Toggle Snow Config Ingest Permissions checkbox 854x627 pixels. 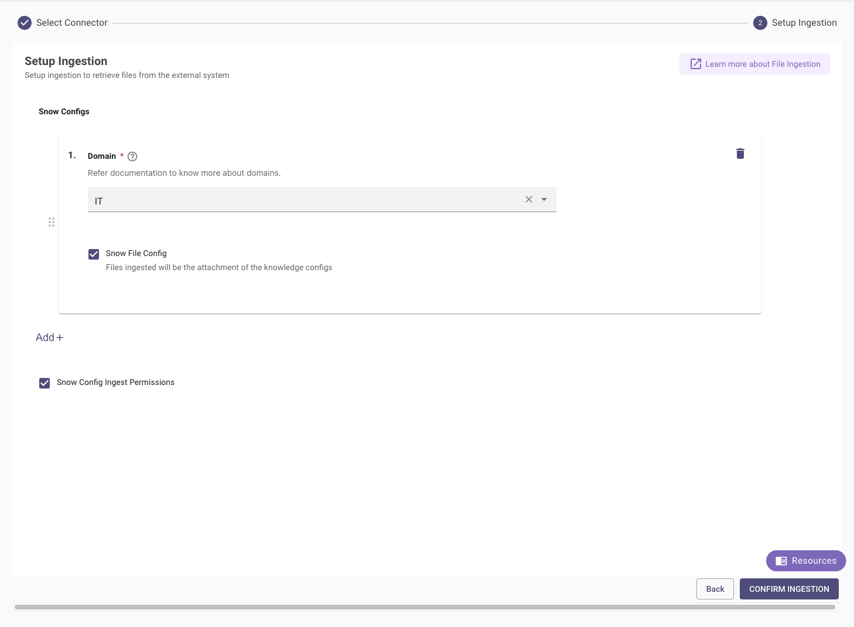tap(45, 383)
